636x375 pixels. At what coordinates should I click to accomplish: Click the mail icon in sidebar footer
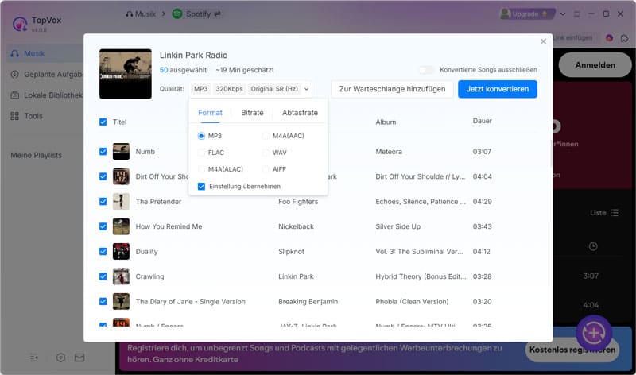(x=79, y=358)
